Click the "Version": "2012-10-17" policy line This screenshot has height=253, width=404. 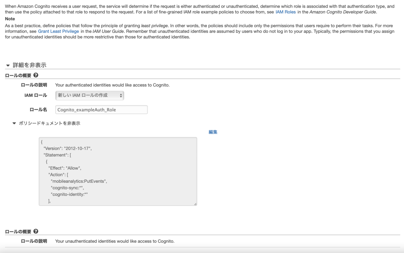click(x=67, y=148)
